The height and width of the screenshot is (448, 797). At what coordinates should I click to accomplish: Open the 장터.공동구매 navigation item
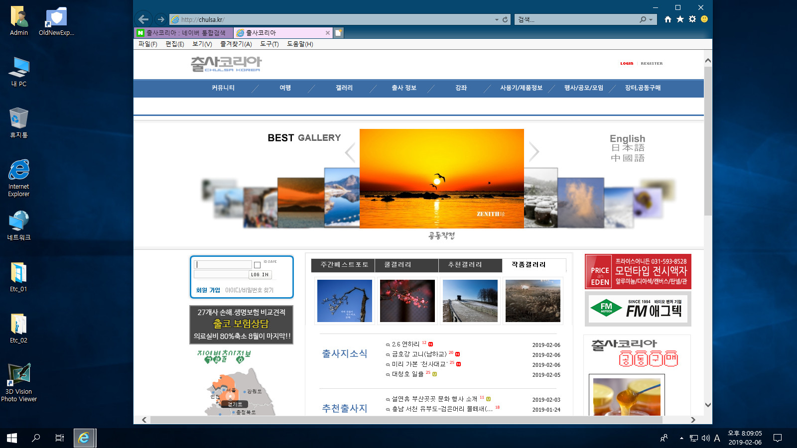click(x=643, y=88)
